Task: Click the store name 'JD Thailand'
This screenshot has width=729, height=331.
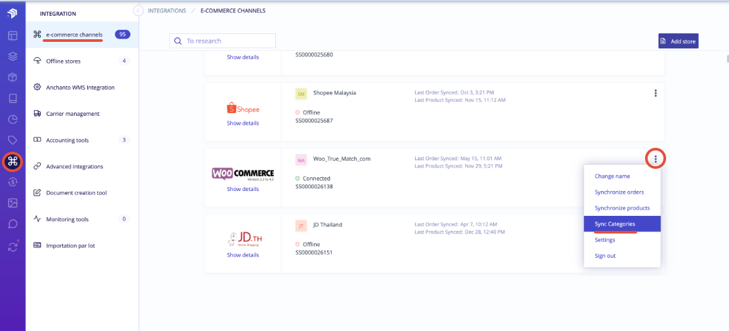Action: [x=328, y=224]
